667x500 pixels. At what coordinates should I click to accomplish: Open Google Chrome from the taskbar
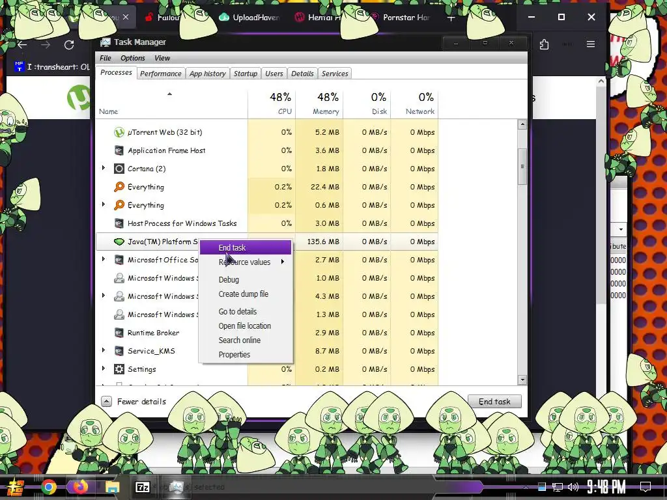click(48, 487)
